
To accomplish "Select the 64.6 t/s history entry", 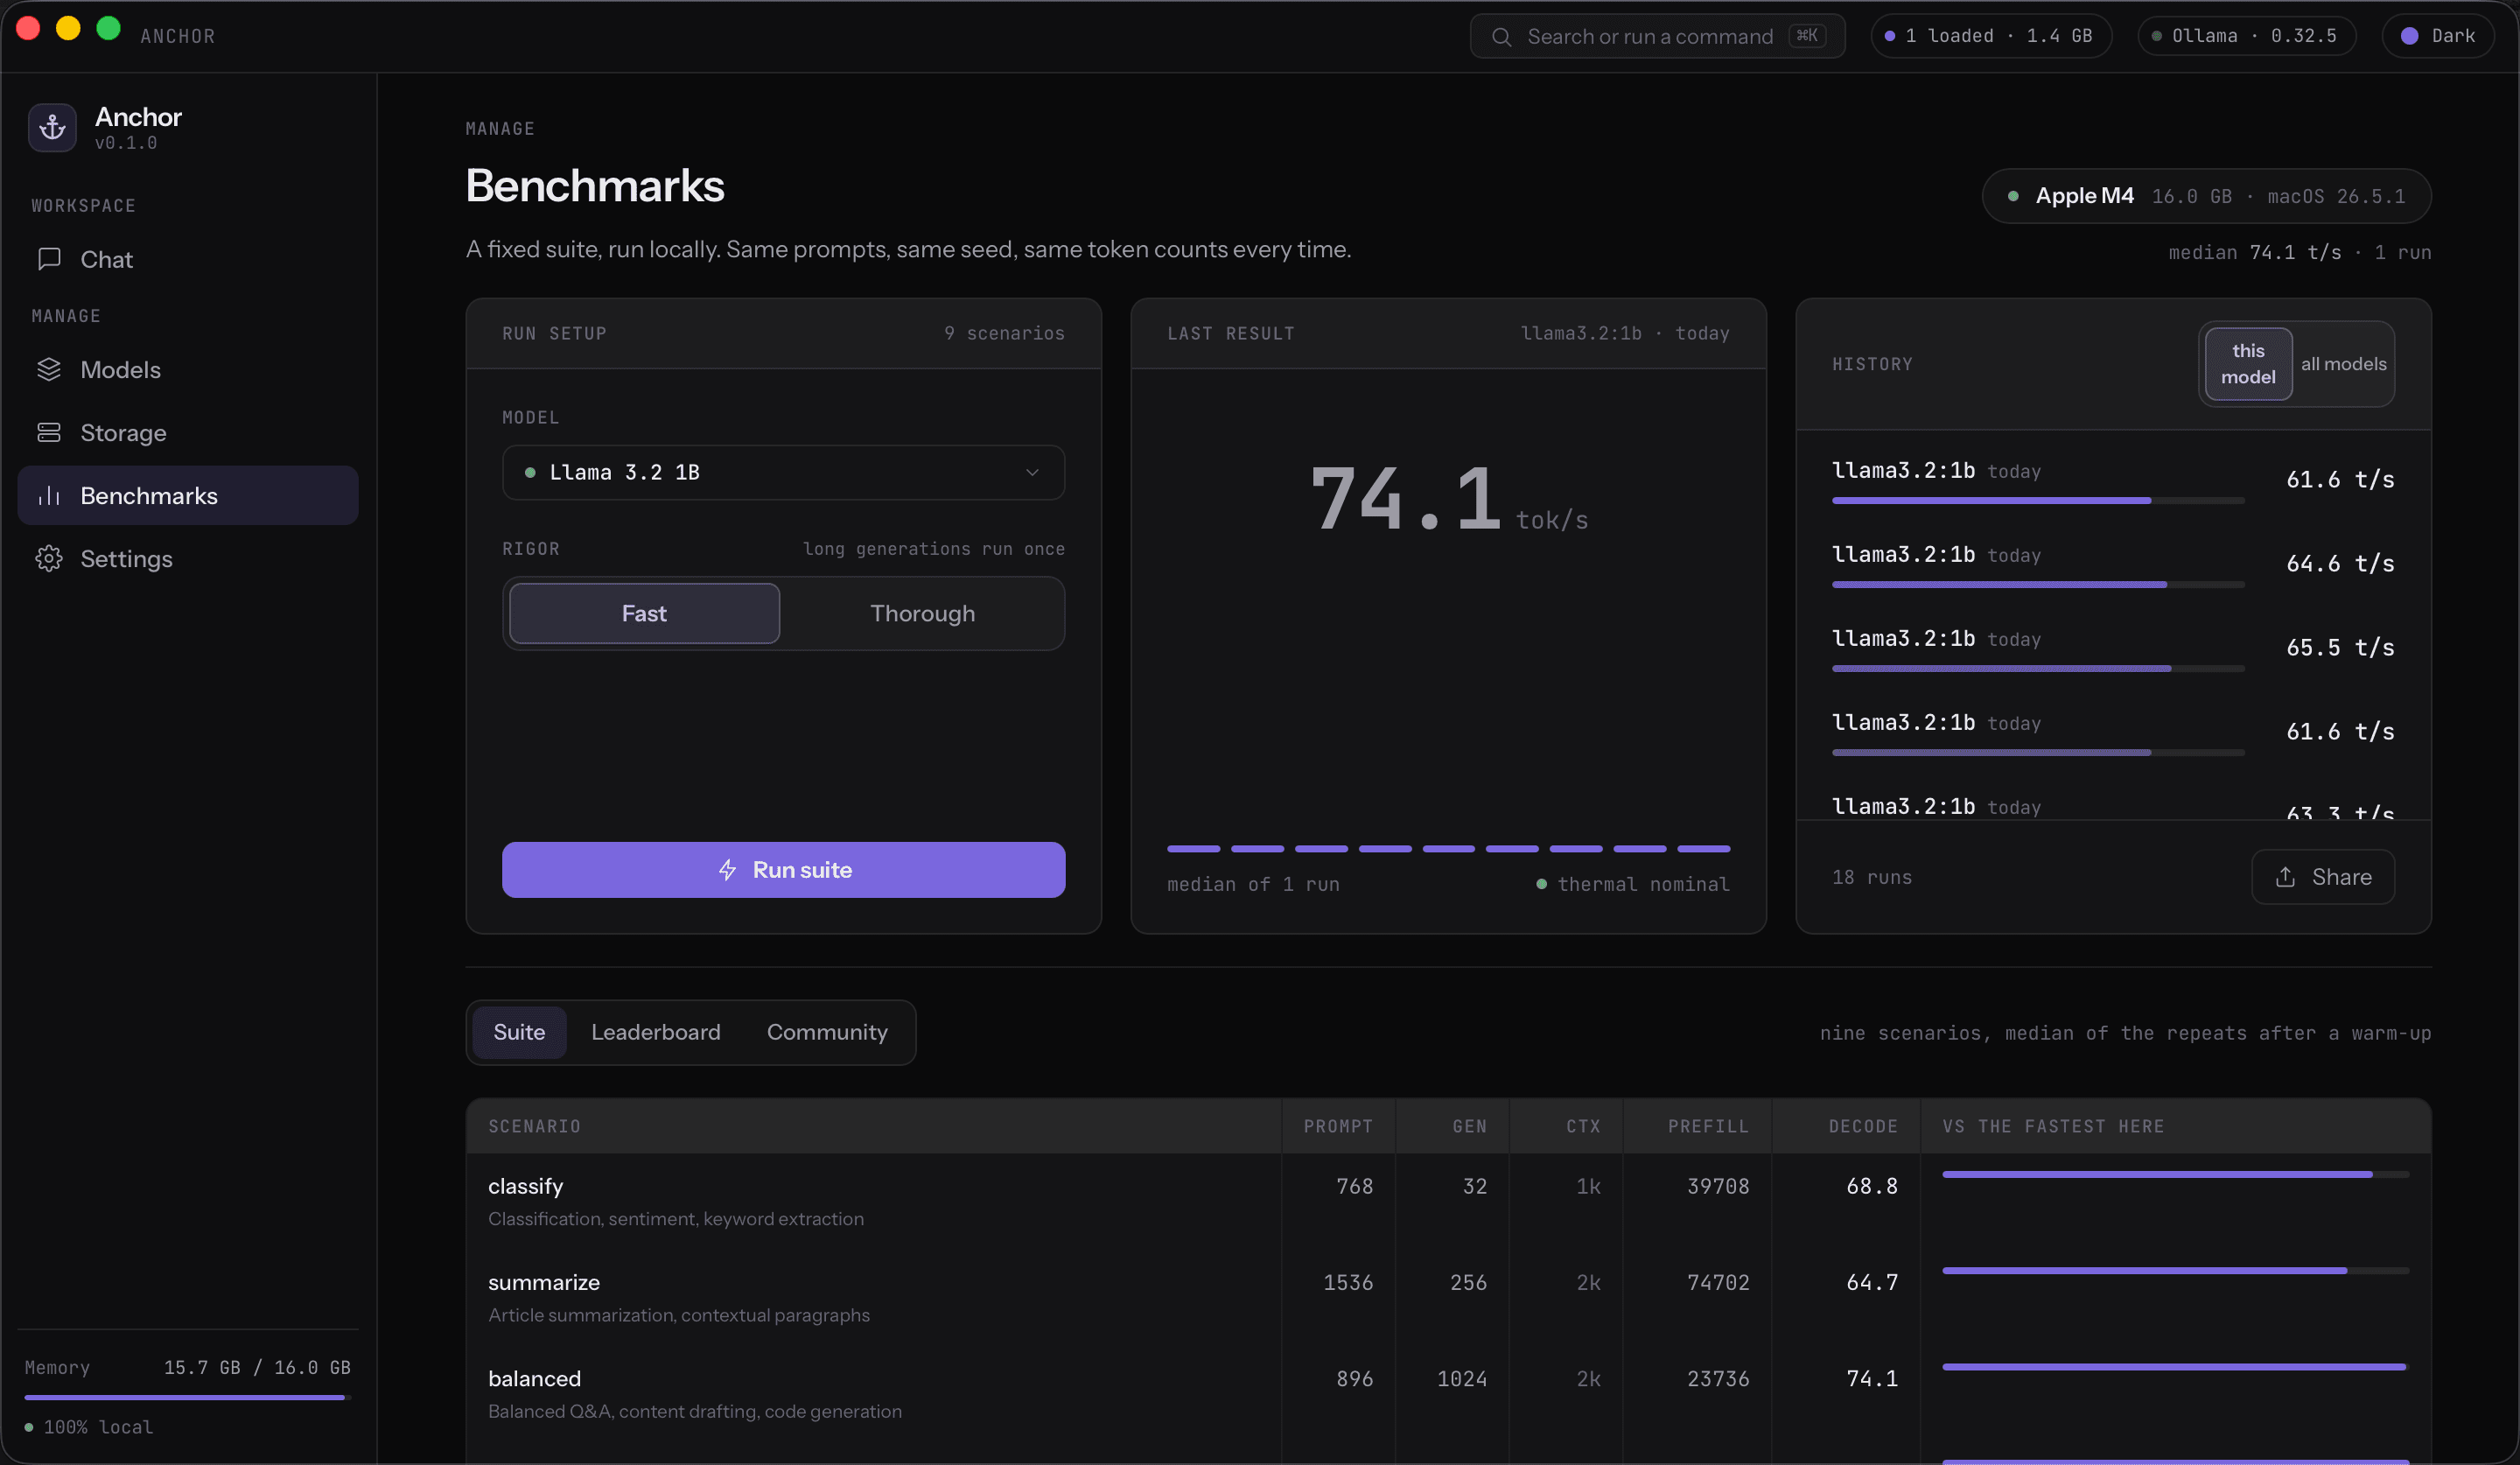I will 2113,564.
